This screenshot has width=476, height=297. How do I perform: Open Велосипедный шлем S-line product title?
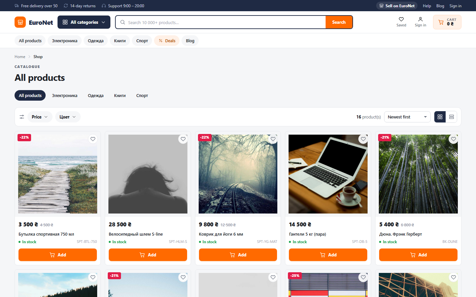(136, 234)
